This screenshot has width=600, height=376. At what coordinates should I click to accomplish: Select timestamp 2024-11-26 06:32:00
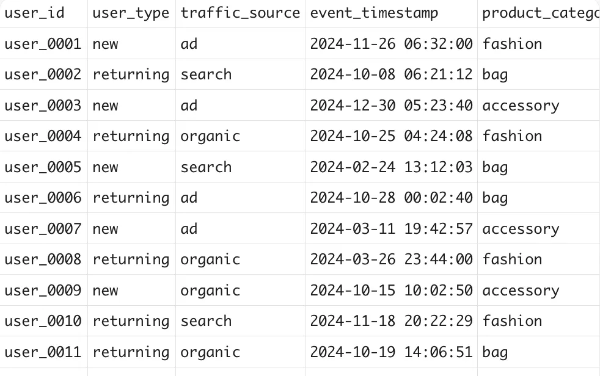391,43
